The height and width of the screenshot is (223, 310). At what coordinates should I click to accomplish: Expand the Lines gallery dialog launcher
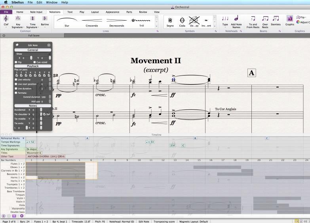pos(157,31)
